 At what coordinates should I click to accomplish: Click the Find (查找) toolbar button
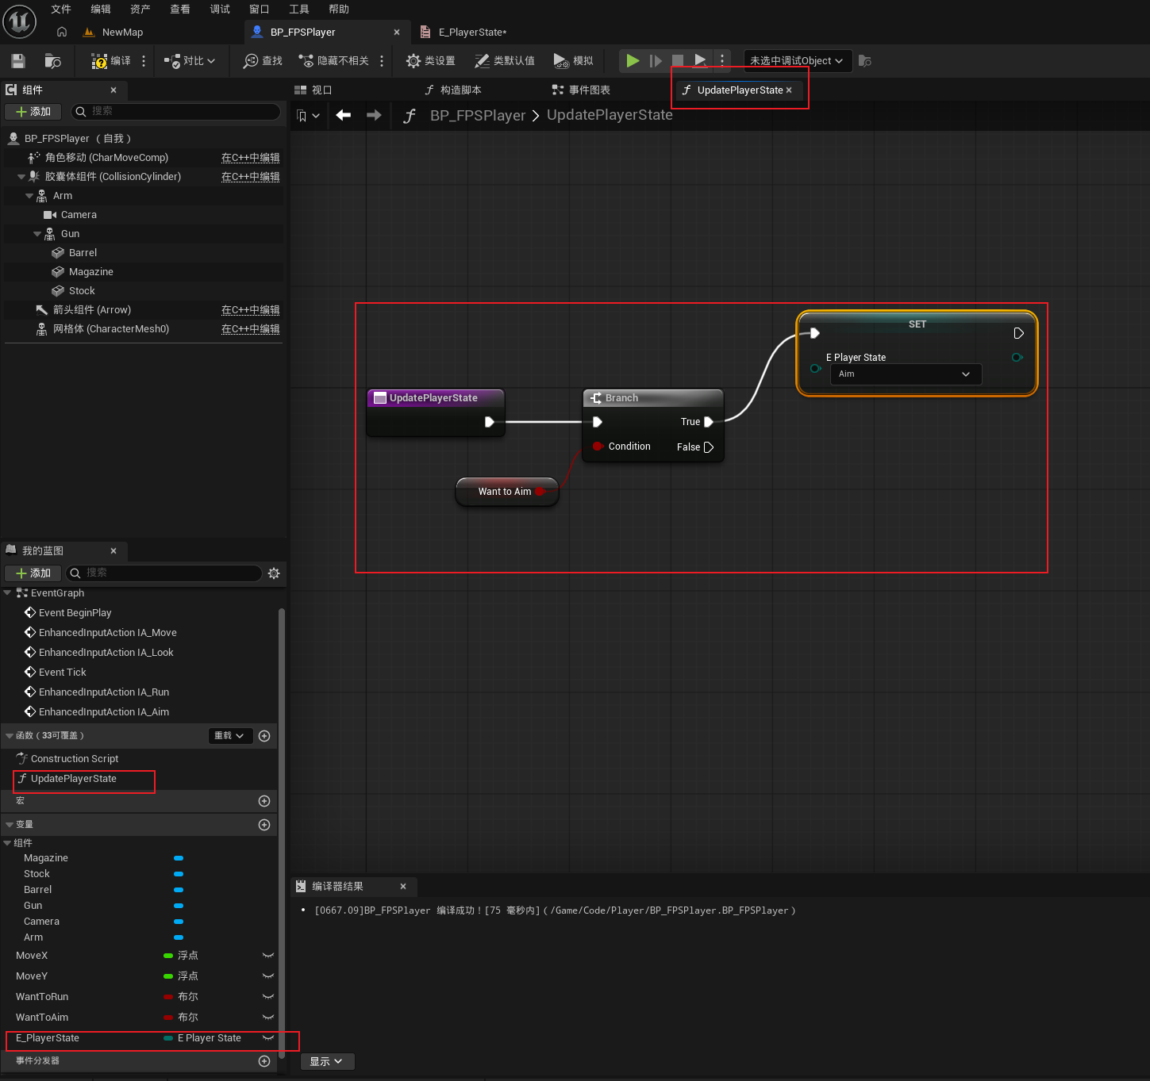coord(263,61)
